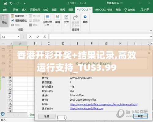This screenshot has height=122, width=153.
Task: Click the 告诉我 lightbulb search
Action: point(130,10)
